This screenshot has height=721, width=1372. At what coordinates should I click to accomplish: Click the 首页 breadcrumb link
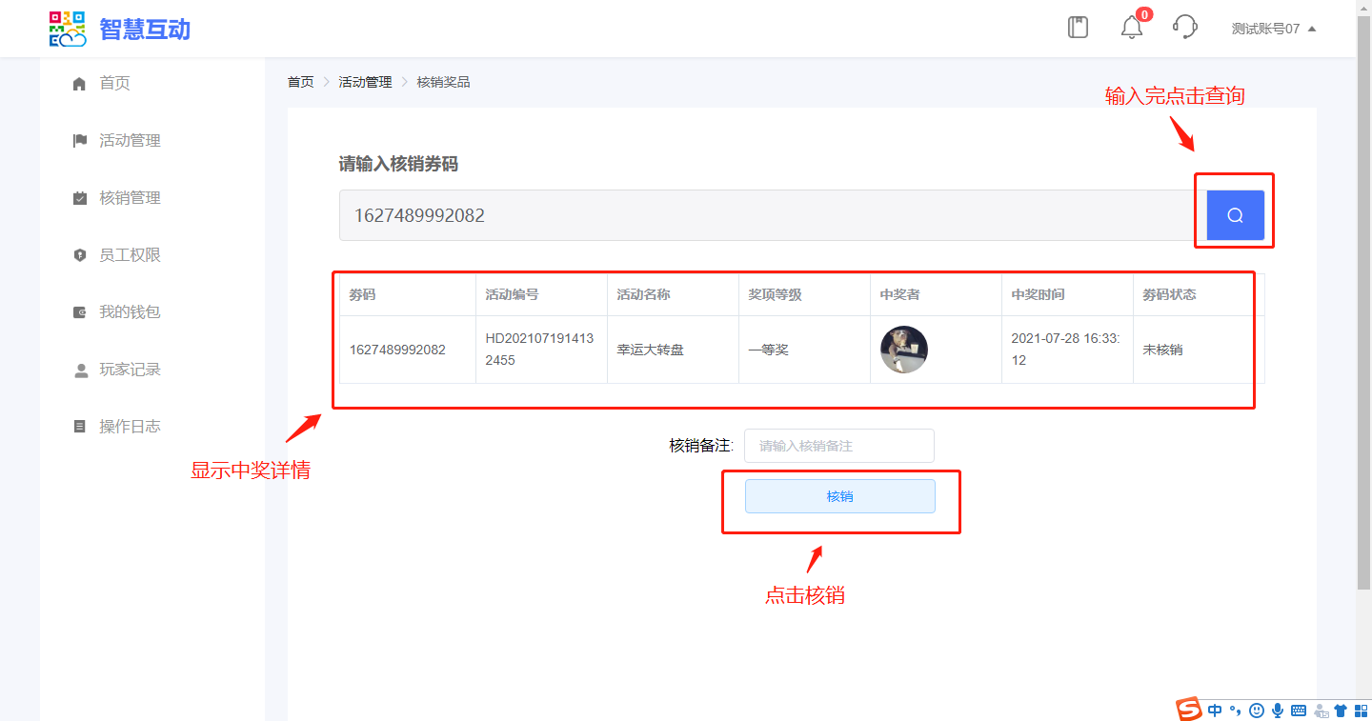tap(300, 82)
